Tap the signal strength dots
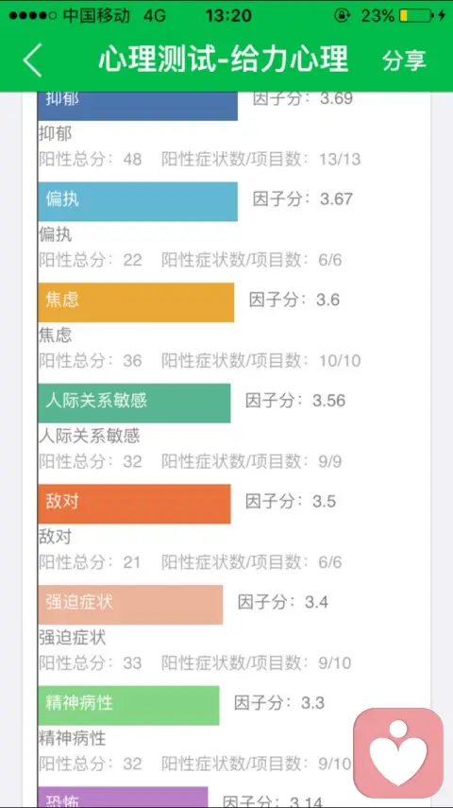The width and height of the screenshot is (453, 808). (32, 16)
